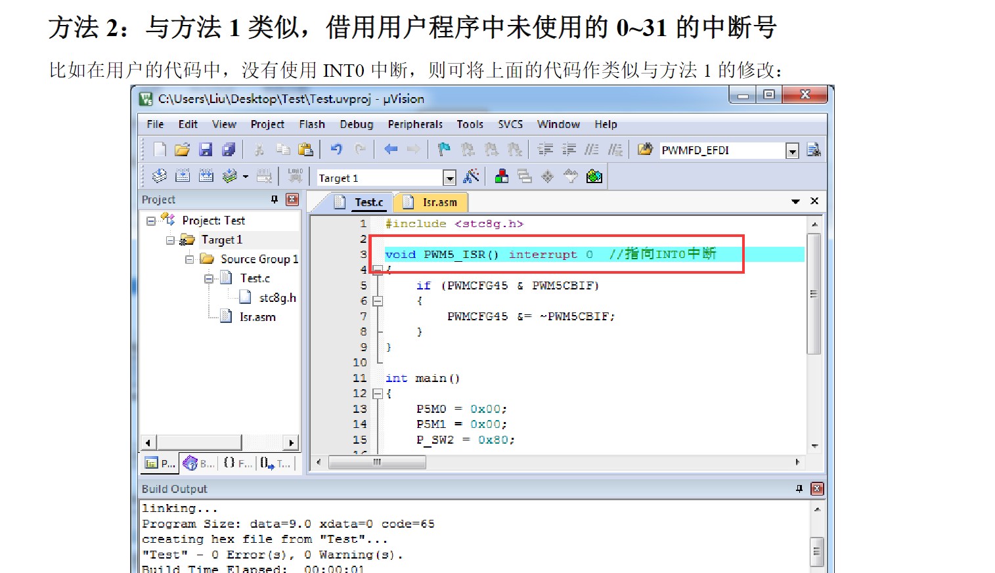
Task: Cut selection with scissors icon
Action: pyautogui.click(x=259, y=150)
